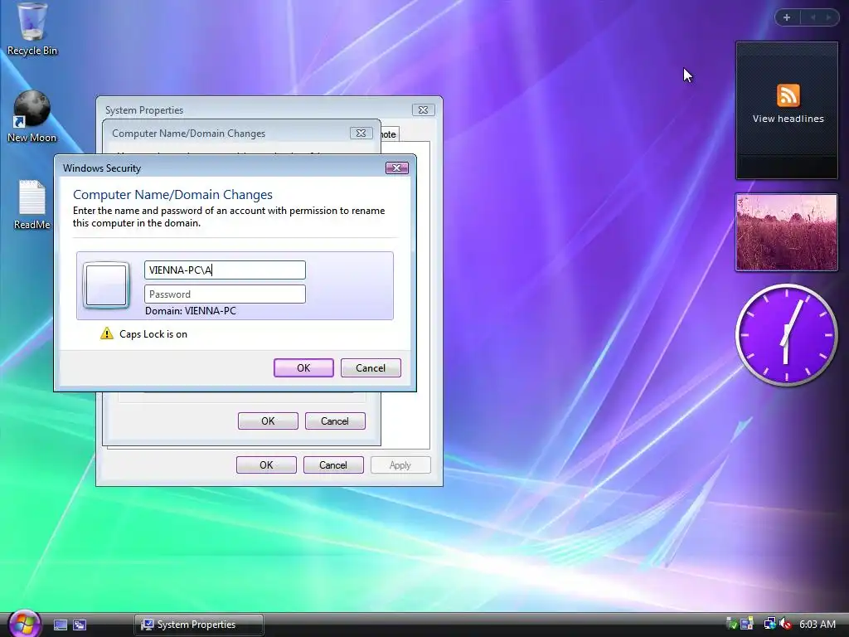Click Cancel in System Properties window
Screen dimensions: 849x637
pos(333,464)
